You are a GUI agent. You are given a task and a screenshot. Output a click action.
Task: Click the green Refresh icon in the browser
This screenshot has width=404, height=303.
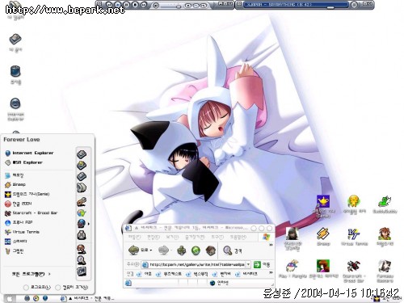click(196, 250)
